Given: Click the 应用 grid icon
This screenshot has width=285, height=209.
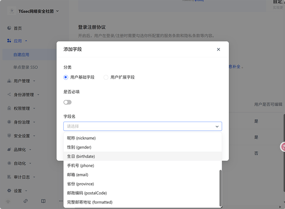Looking at the screenshot, I should coord(9,41).
